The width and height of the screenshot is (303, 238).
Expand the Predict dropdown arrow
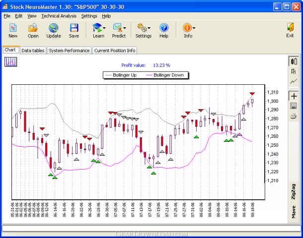tap(125, 28)
